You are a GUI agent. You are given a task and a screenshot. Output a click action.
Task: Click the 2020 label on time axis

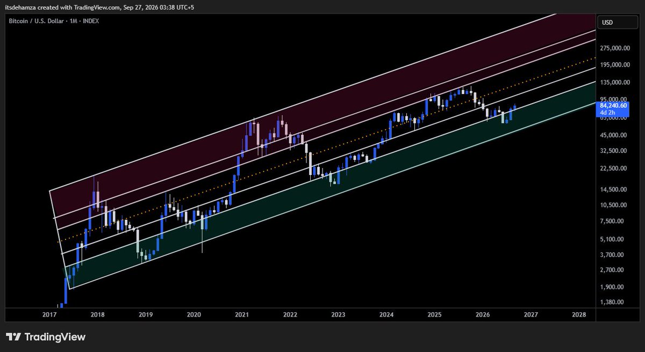tap(193, 314)
